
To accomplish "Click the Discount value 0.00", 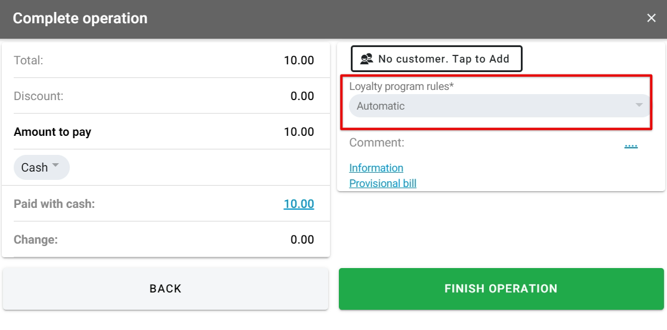I will (x=302, y=96).
